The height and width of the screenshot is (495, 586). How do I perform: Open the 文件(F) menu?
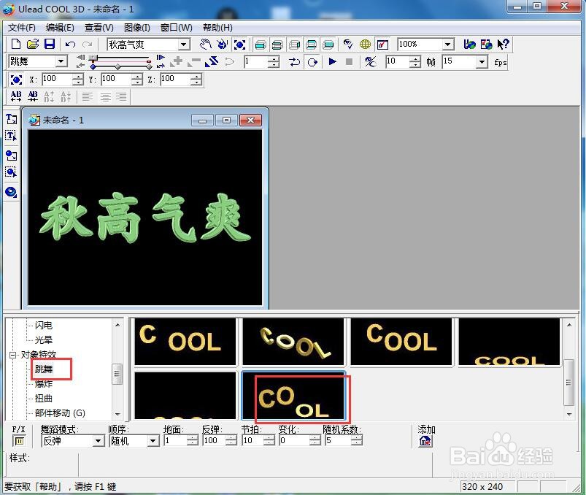tap(22, 28)
